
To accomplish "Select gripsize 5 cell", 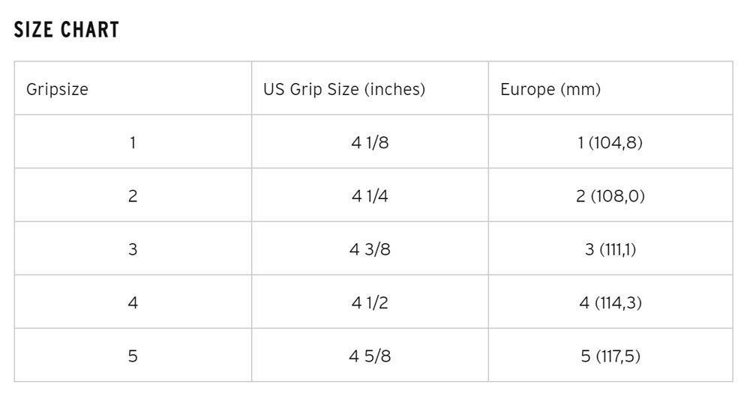I will [x=133, y=356].
